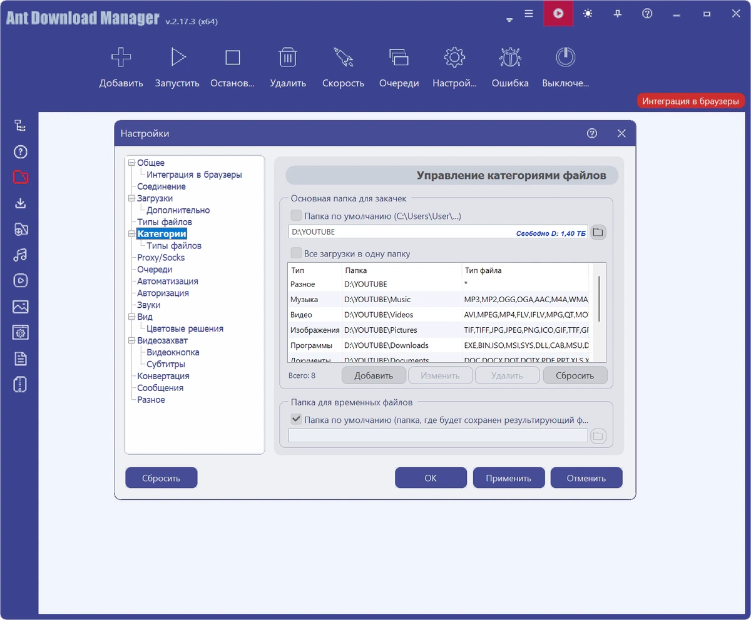This screenshot has height=620, width=751.
Task: Select the red folder icon in left sidebar
Action: 20,177
